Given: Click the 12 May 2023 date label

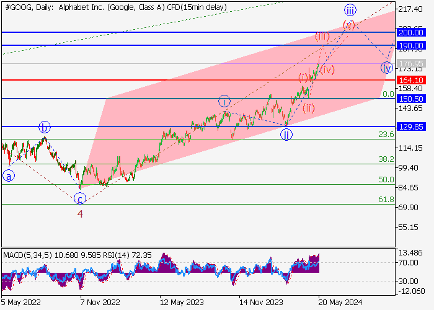Looking at the screenshot, I should (x=182, y=303).
